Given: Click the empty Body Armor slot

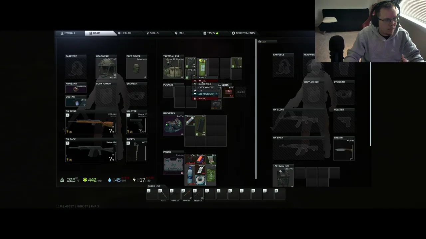Looking at the screenshot, I should [x=106, y=96].
